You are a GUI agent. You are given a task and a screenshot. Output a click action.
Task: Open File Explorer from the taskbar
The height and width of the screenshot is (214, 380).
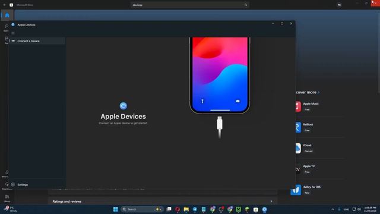(186, 209)
